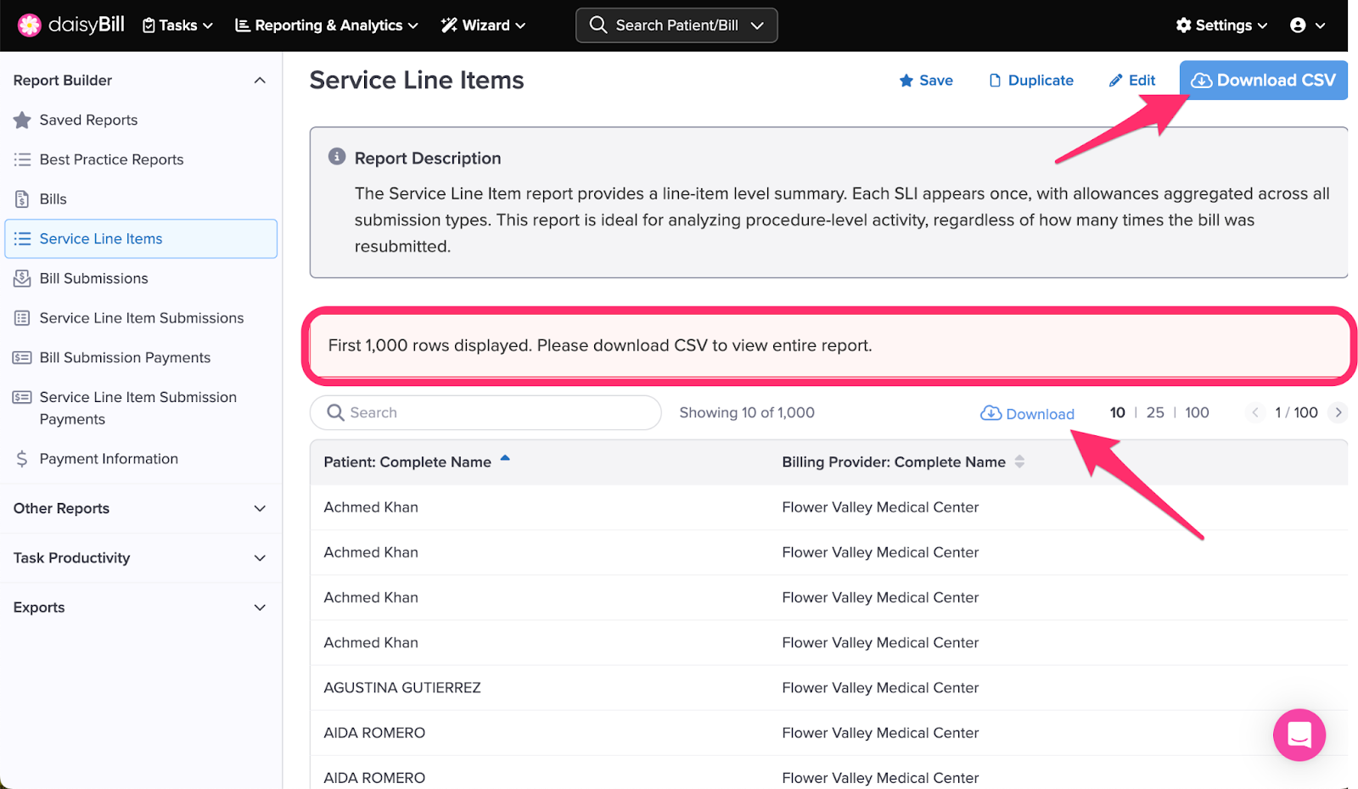Click the Saved Reports star icon

(22, 120)
